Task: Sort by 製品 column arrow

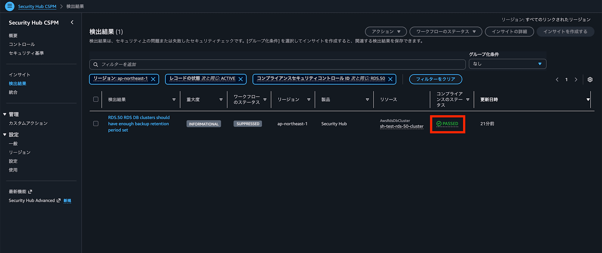Action: [367, 99]
